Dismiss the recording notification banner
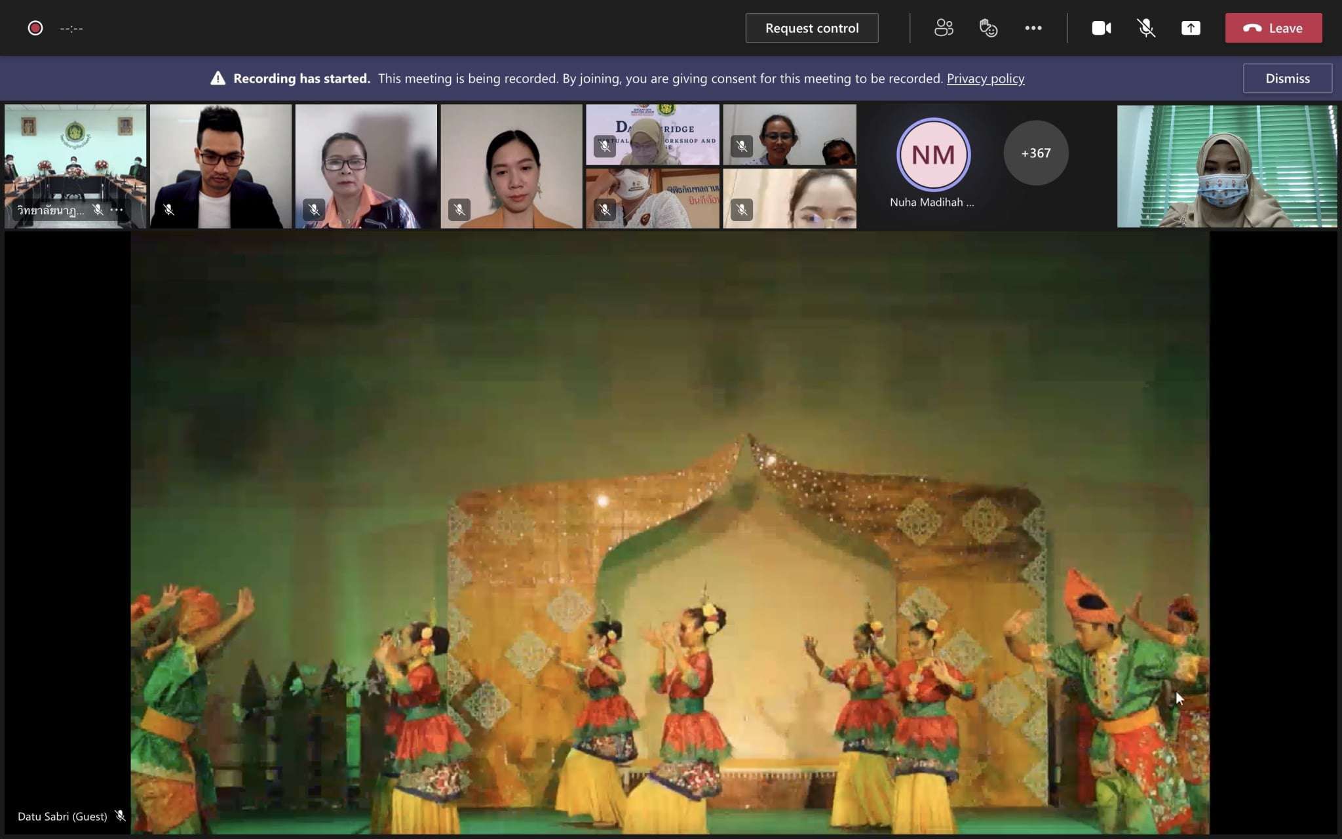Image resolution: width=1342 pixels, height=839 pixels. (x=1287, y=79)
